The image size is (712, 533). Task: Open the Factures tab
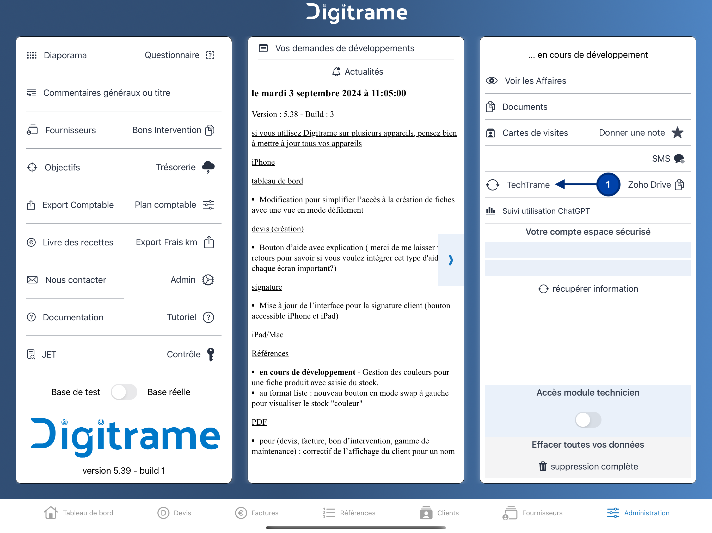[257, 513]
